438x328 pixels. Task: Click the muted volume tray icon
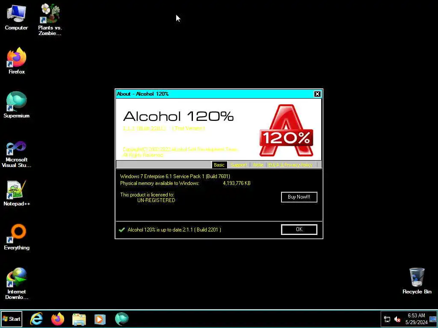tap(397, 319)
